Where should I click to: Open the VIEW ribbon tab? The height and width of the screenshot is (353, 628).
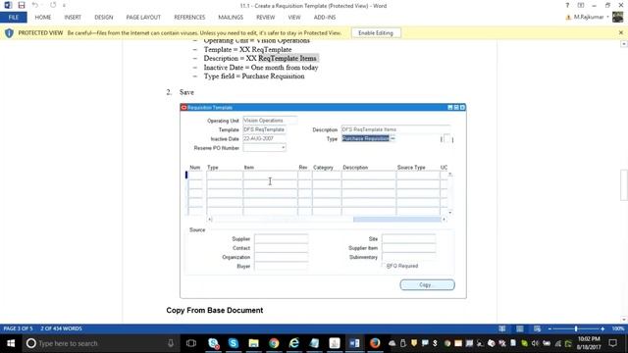tap(294, 18)
